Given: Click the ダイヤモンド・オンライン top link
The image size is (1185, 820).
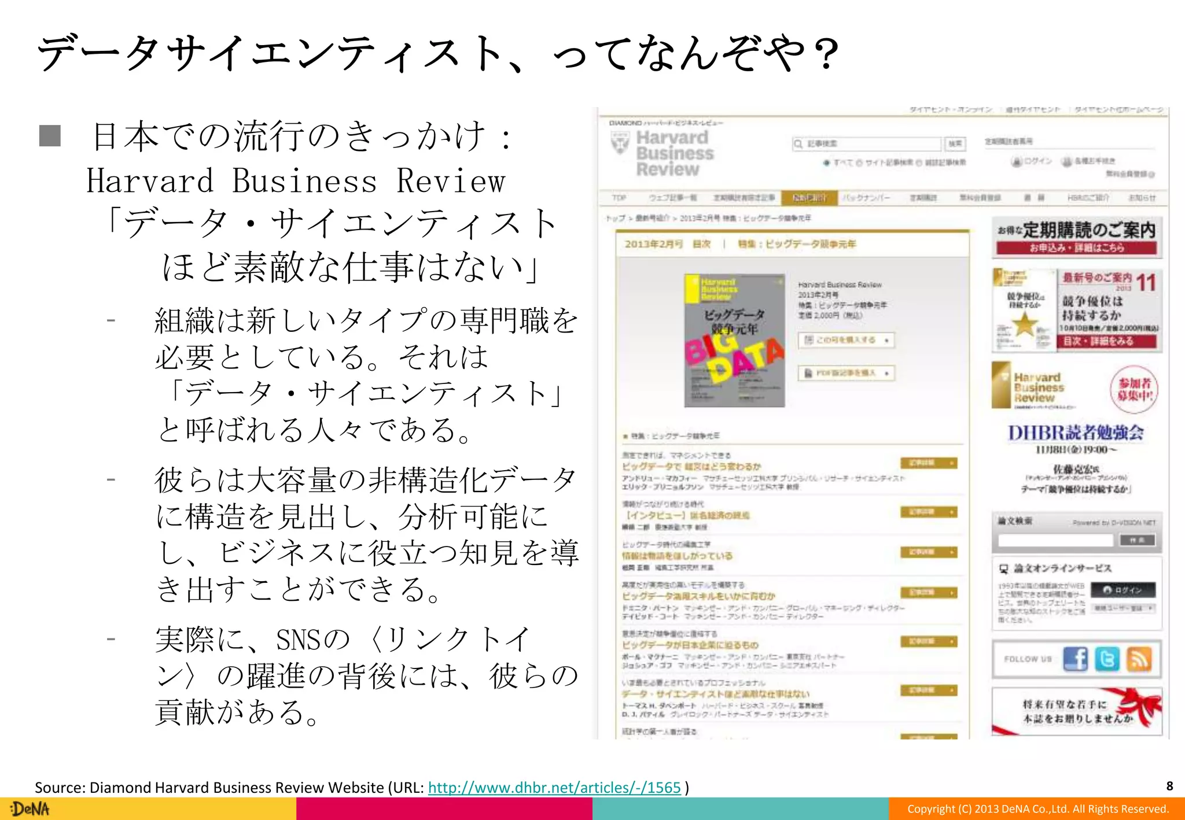Looking at the screenshot, I should click(x=951, y=109).
